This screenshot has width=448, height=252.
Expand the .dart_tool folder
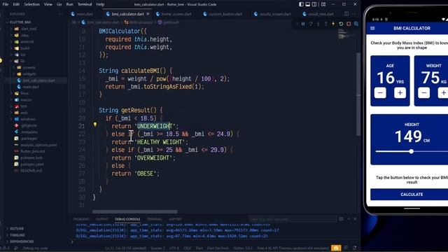pyautogui.click(x=28, y=29)
